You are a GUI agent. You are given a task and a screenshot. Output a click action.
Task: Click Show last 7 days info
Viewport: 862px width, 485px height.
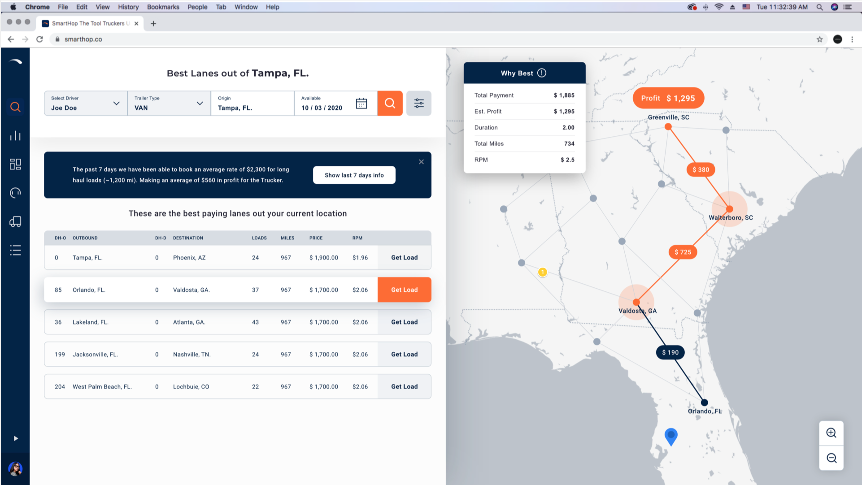pos(354,175)
